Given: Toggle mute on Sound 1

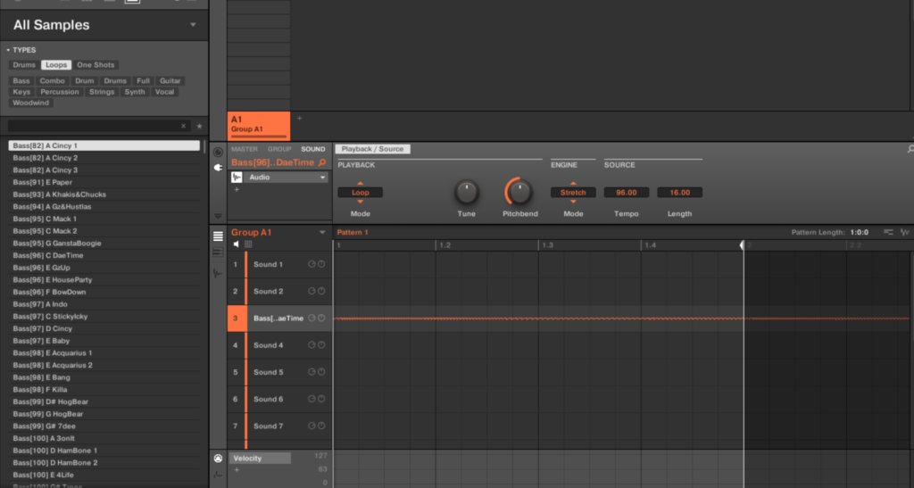Looking at the screenshot, I should (321, 264).
